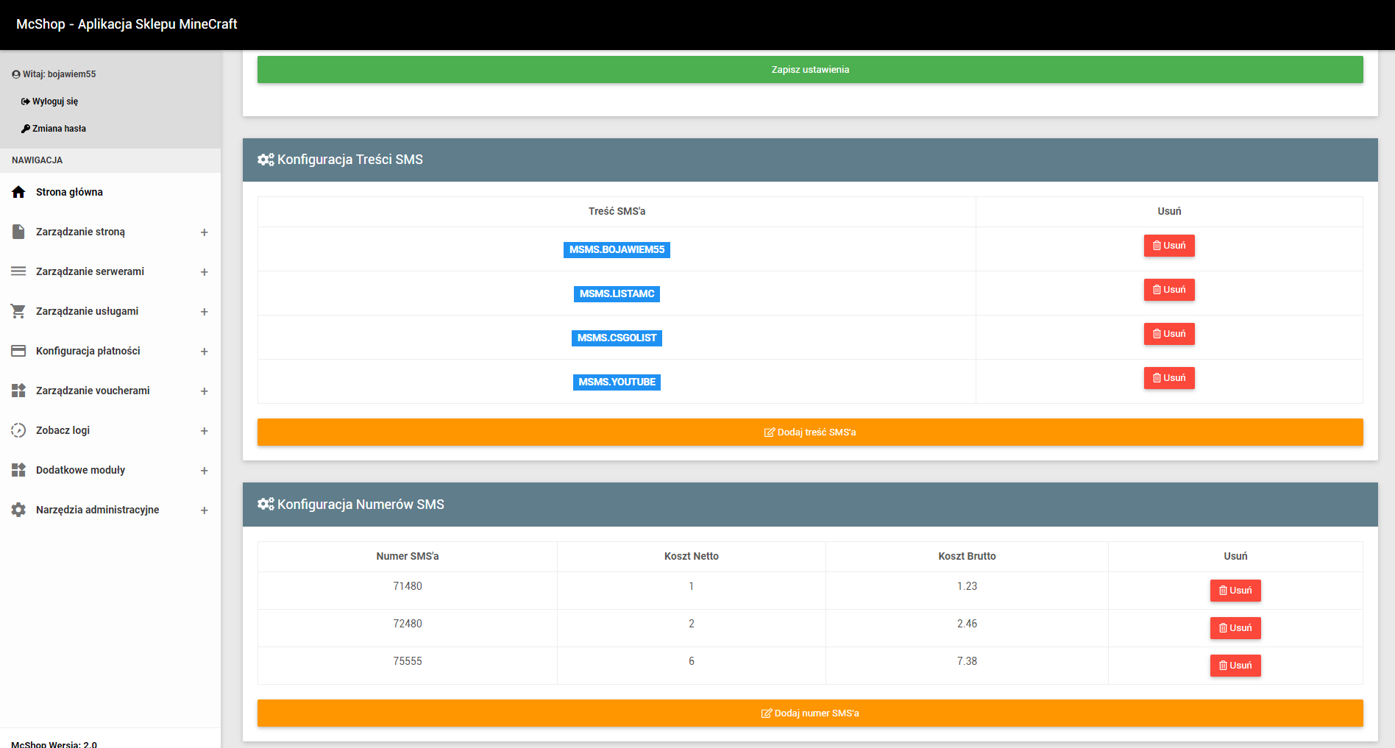The width and height of the screenshot is (1395, 748).
Task: Select the MSMS.YOUTUBE blue label
Action: pos(617,382)
